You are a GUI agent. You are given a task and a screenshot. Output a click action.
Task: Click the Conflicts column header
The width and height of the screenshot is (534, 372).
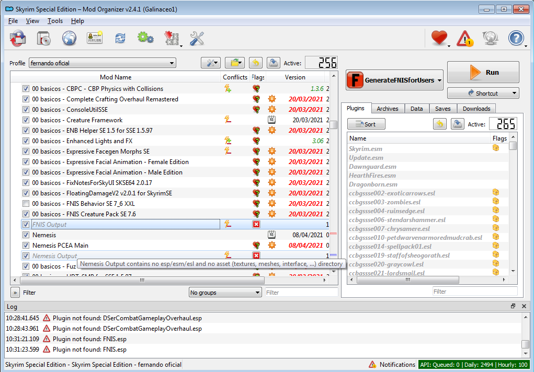click(235, 77)
